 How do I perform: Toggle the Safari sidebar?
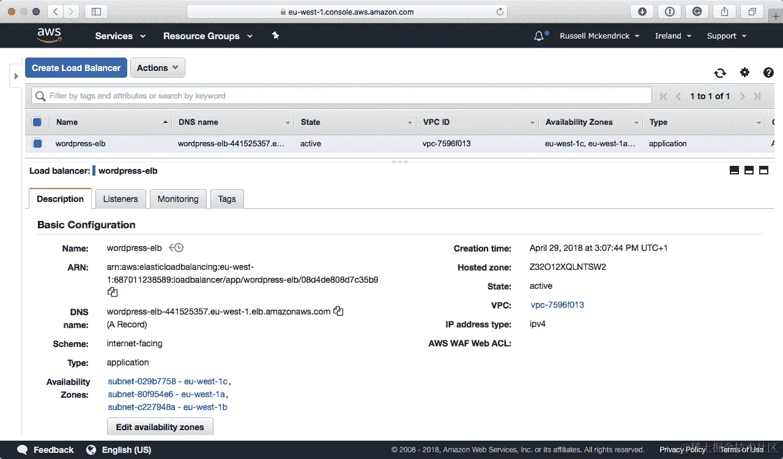(96, 12)
